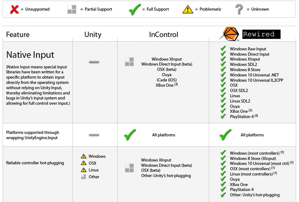
Task: Click the gray squares Partial Support legend icon
Action: click(x=72, y=9)
